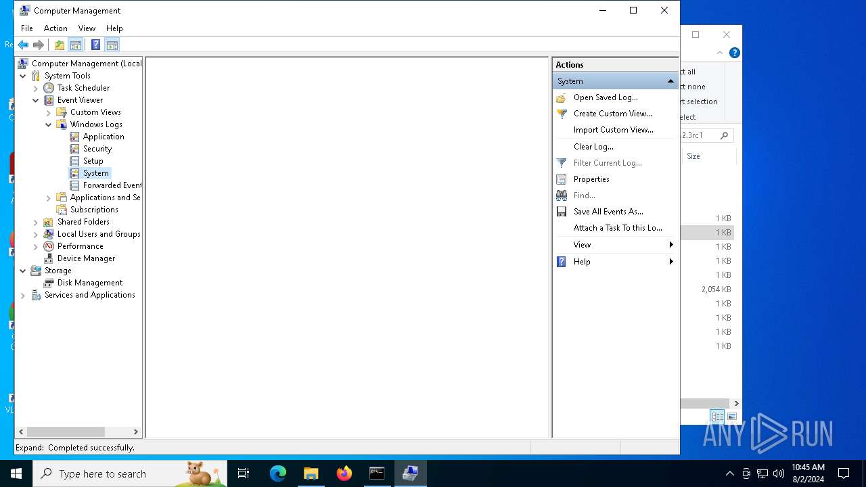The width and height of the screenshot is (866, 487).
Task: Open the View menu in menu bar
Action: coord(87,28)
